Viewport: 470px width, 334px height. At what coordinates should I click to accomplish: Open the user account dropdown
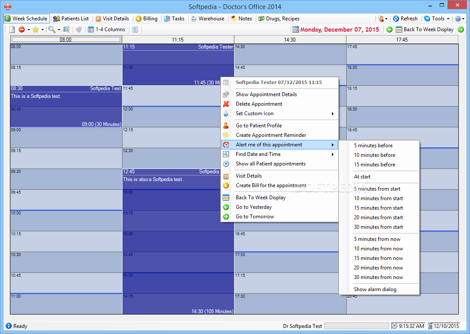coord(383,19)
